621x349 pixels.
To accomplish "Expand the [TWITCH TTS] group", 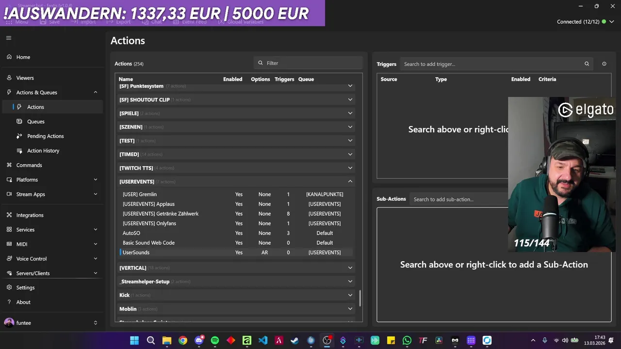I will (x=350, y=168).
